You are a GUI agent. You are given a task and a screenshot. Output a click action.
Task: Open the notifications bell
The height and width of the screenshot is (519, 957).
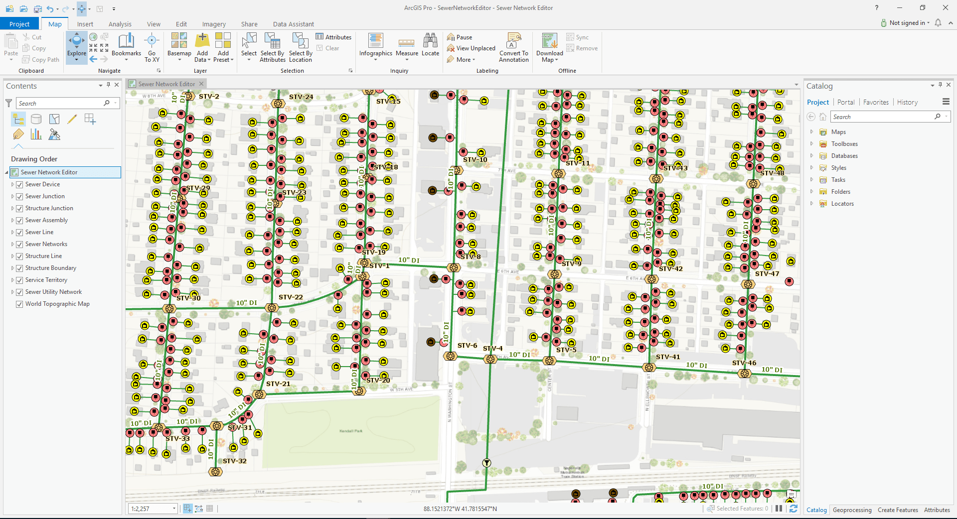[938, 23]
